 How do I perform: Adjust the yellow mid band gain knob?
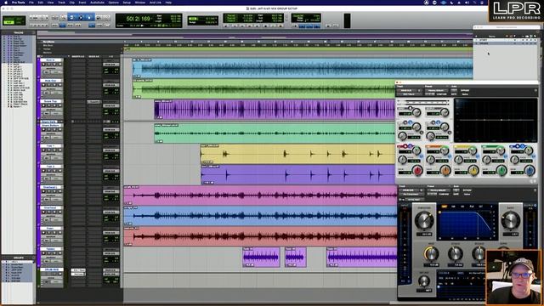[x=473, y=170]
